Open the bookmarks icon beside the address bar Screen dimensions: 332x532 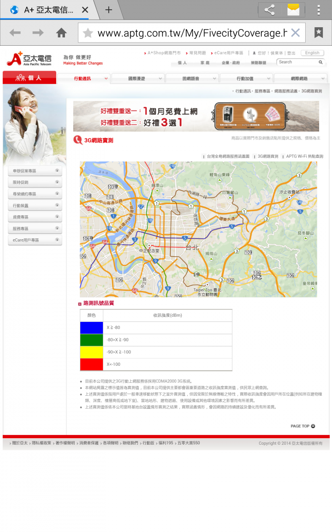tap(319, 33)
